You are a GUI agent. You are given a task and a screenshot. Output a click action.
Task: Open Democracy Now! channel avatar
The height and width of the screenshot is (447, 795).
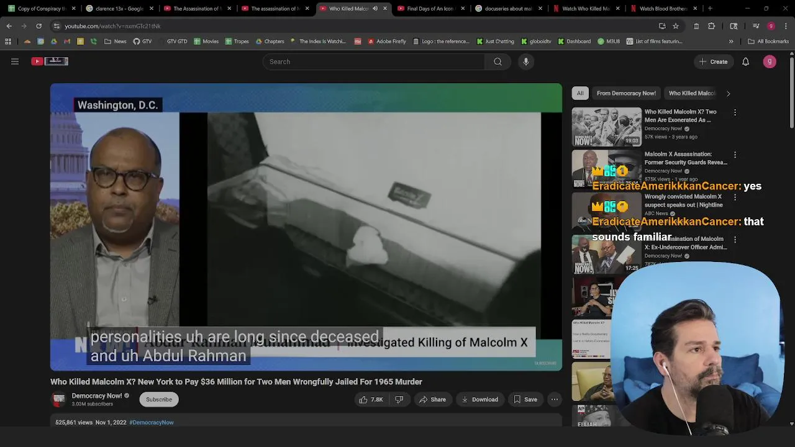click(59, 399)
